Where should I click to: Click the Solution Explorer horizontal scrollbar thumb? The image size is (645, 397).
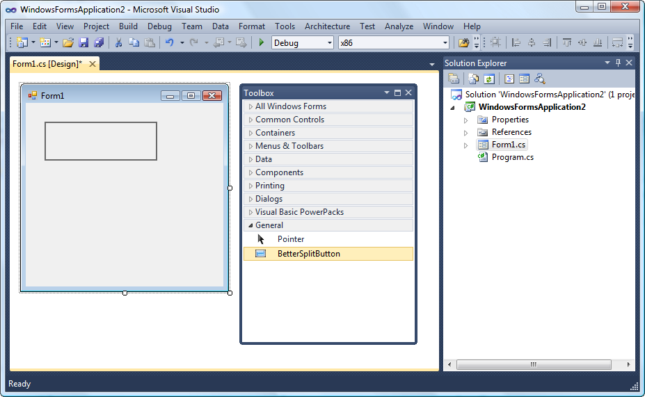tap(533, 364)
